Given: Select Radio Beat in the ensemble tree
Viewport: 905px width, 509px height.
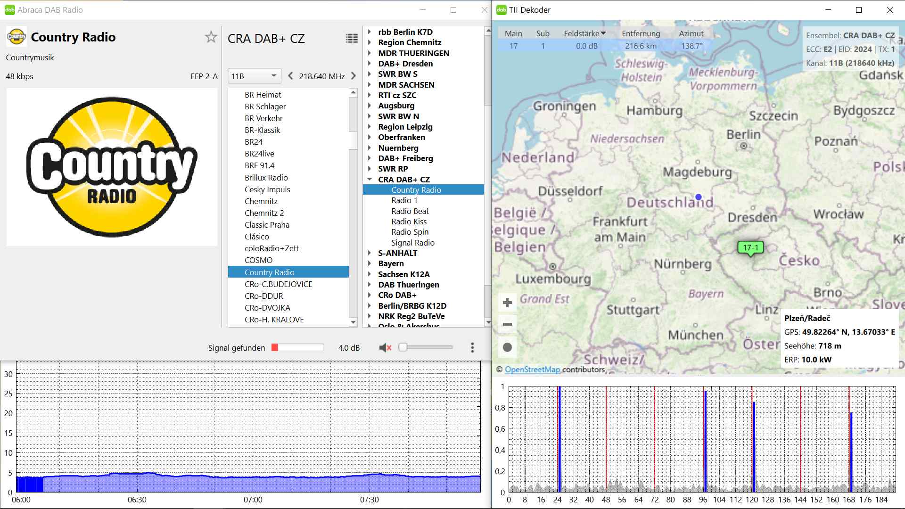Looking at the screenshot, I should [x=410, y=211].
